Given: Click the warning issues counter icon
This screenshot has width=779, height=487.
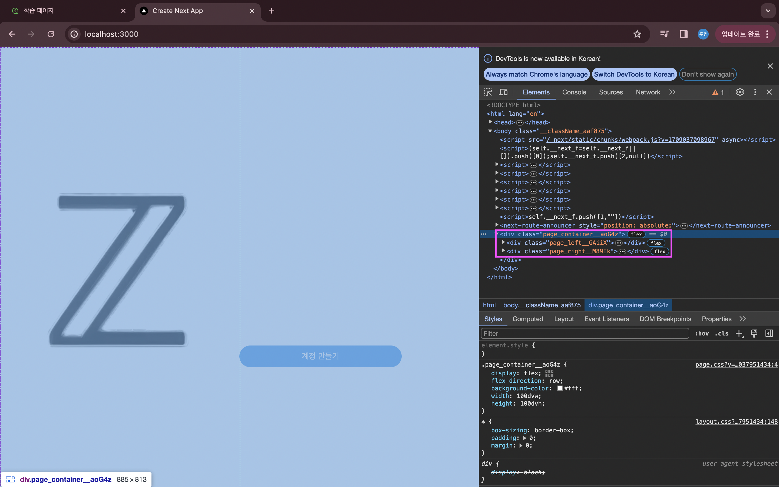Looking at the screenshot, I should click(718, 93).
